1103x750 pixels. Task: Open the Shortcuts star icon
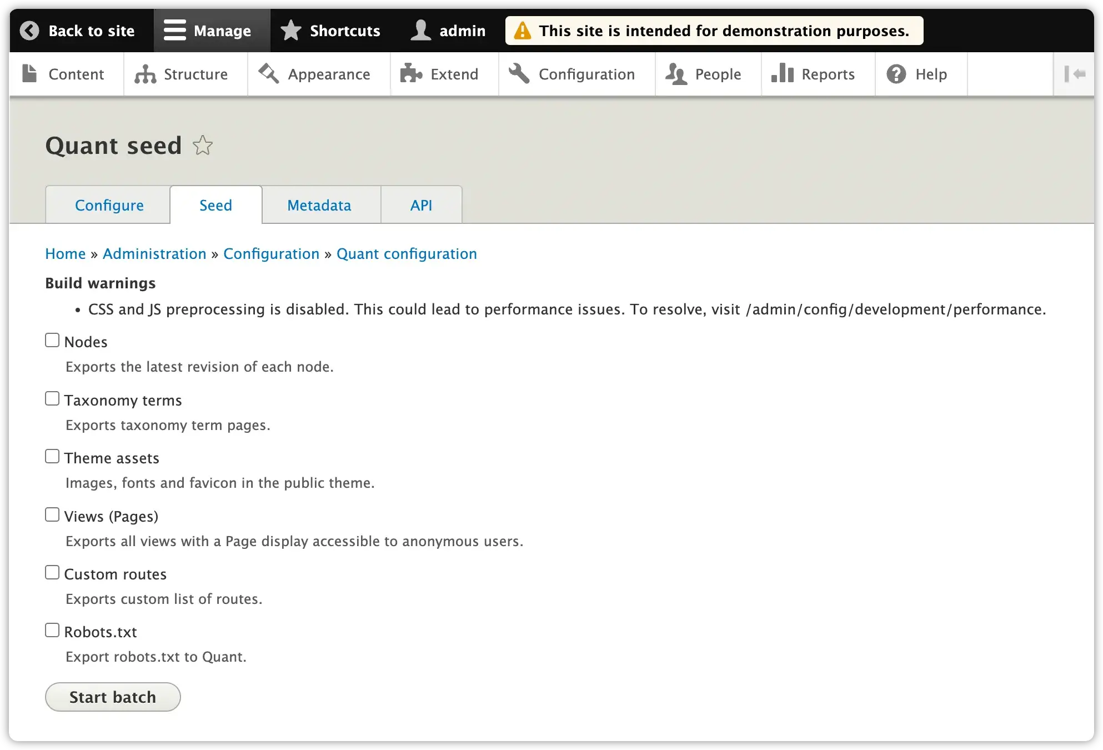tap(290, 31)
